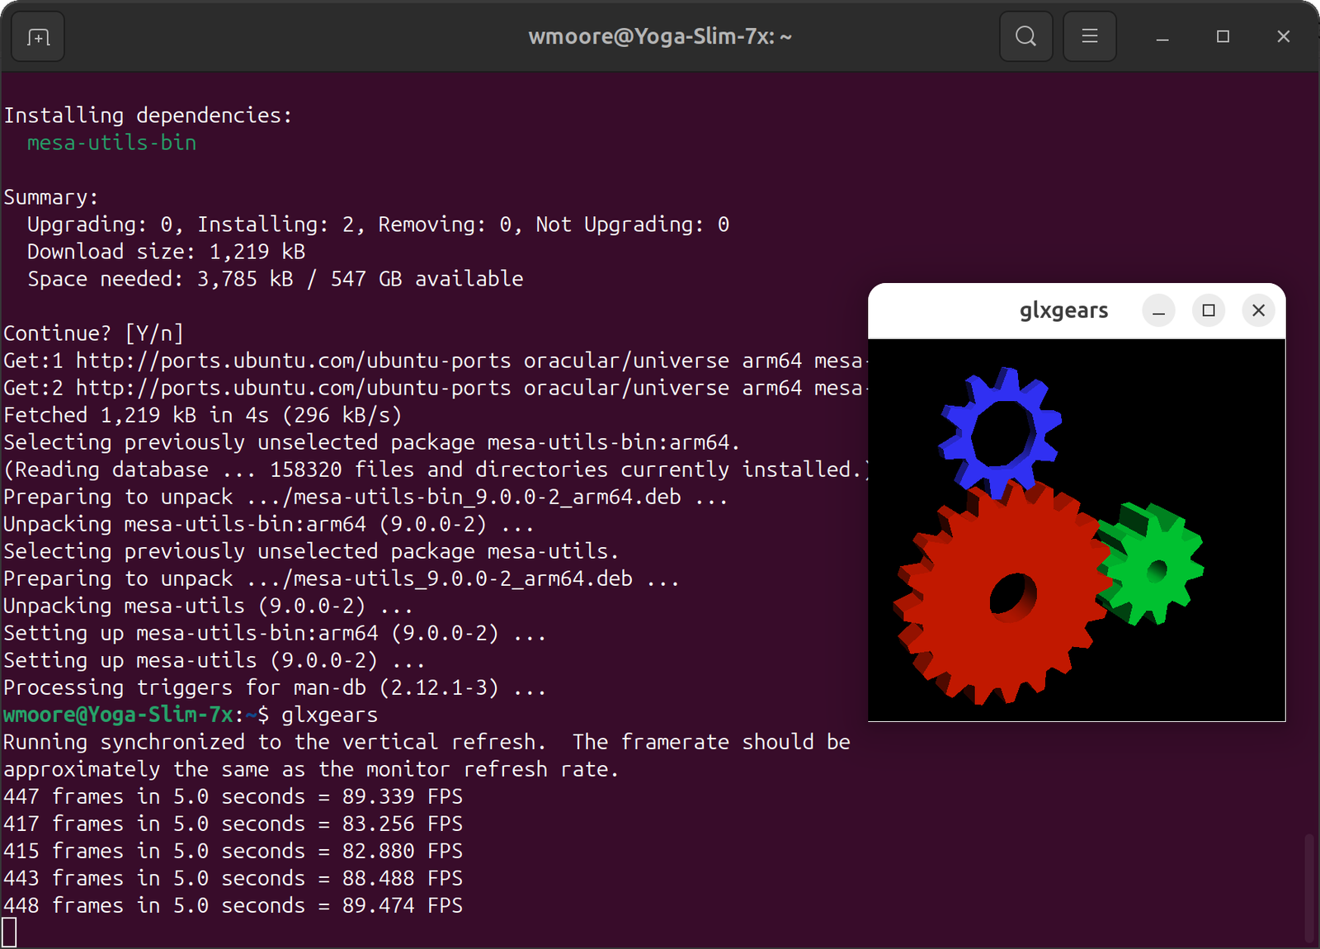
Task: Close the glxgears window
Action: [1258, 310]
